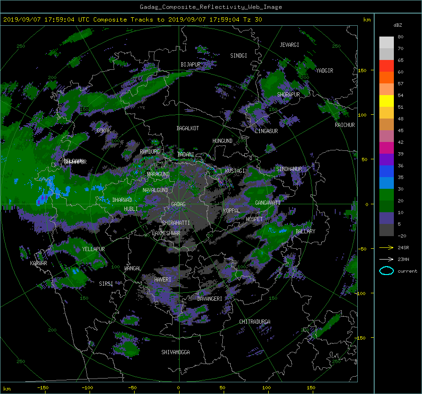Click the GOKAK city label
The width and height of the screenshot is (422, 394).
click(x=104, y=130)
